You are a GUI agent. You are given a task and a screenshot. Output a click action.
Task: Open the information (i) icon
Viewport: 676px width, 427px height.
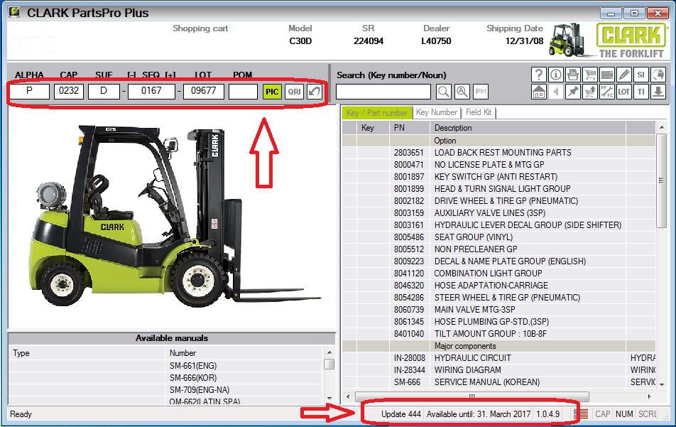[556, 75]
